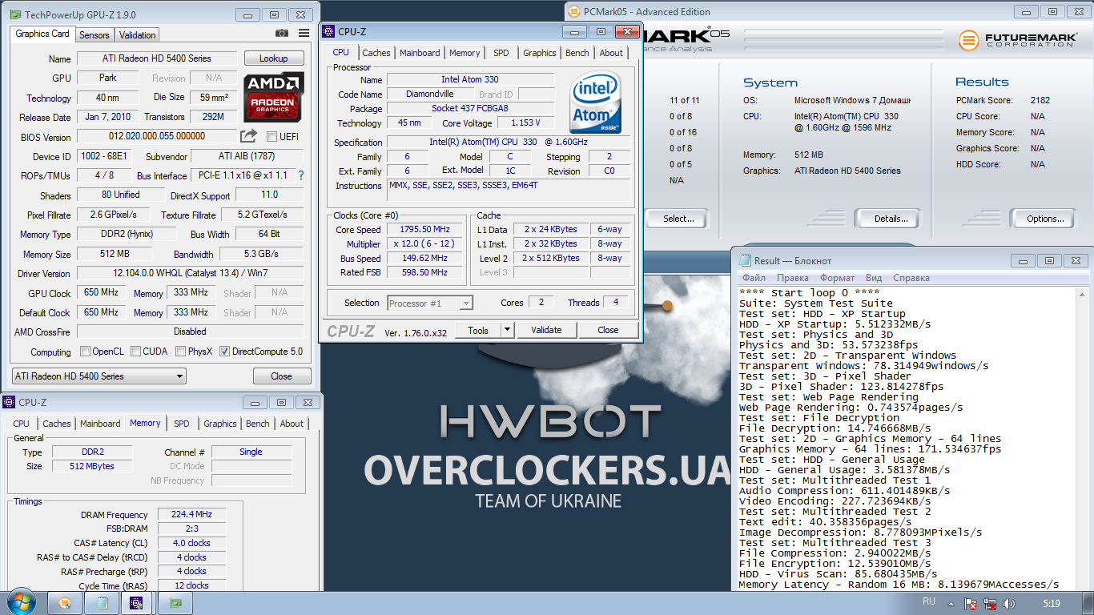
Task: Open the Windows Start orb
Action: (x=21, y=602)
